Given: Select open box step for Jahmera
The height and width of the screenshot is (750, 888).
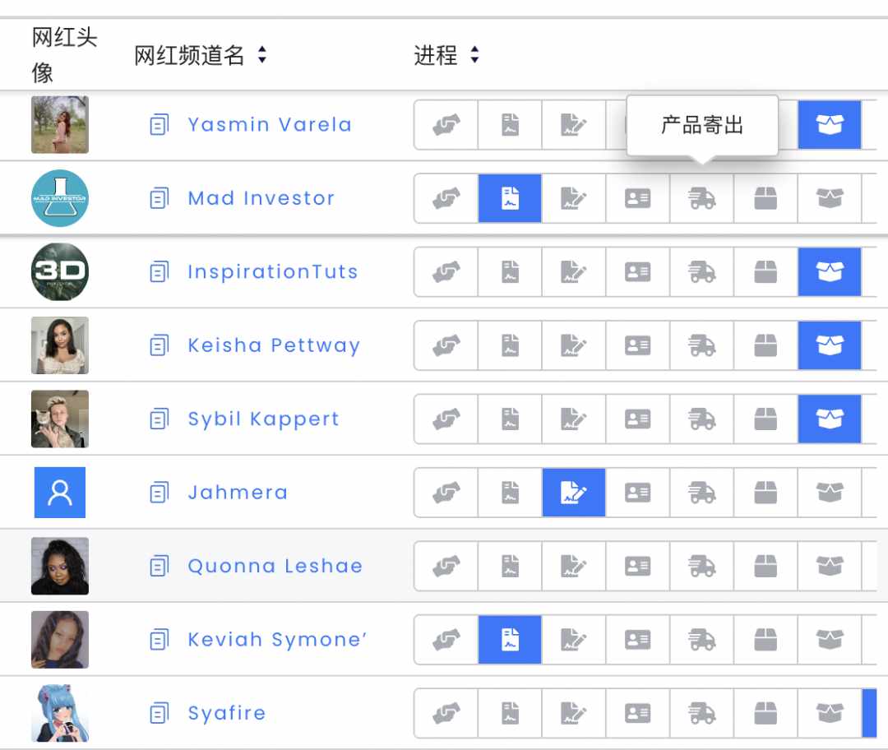Looking at the screenshot, I should pyautogui.click(x=830, y=493).
